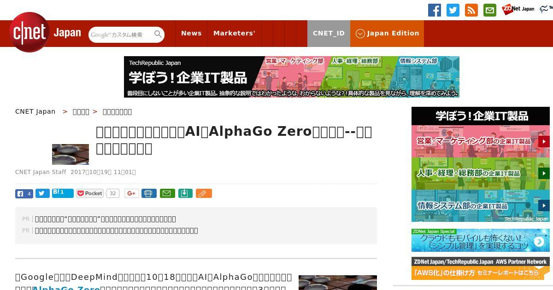The height and width of the screenshot is (290, 553).
Task: Click the Pocket count bubble showing 32
Action: pos(112,194)
